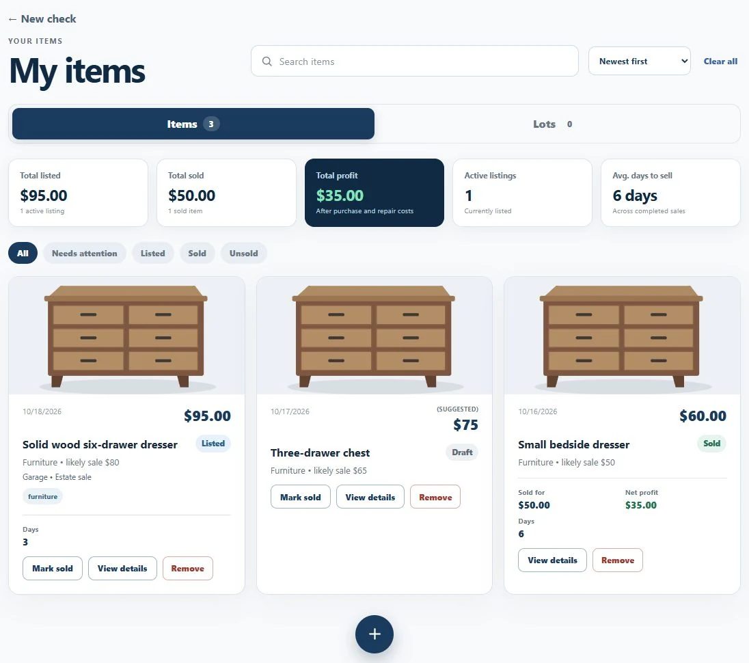
Task: Select the Listed filter chip
Action: (153, 253)
